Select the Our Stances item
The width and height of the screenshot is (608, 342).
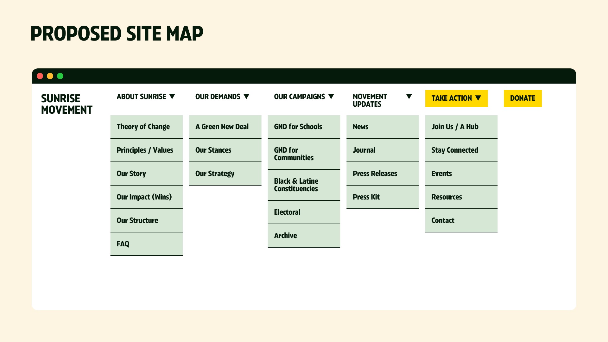225,150
